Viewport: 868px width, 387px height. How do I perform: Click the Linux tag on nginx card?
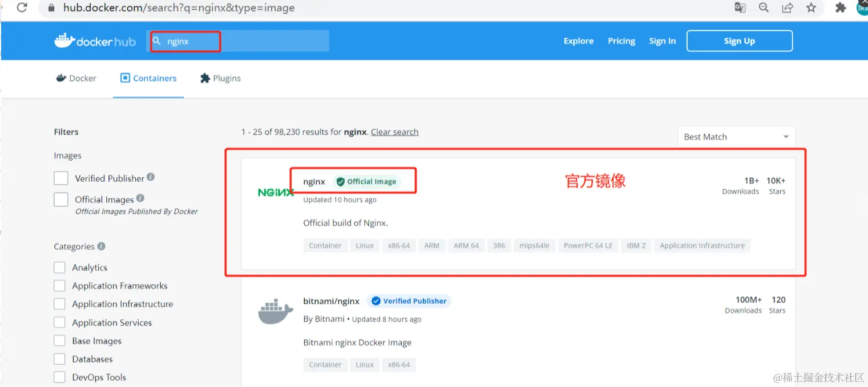pyautogui.click(x=365, y=246)
